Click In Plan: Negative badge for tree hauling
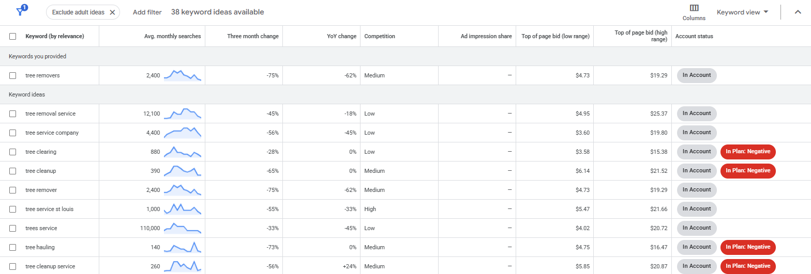The image size is (811, 274). 748,247
